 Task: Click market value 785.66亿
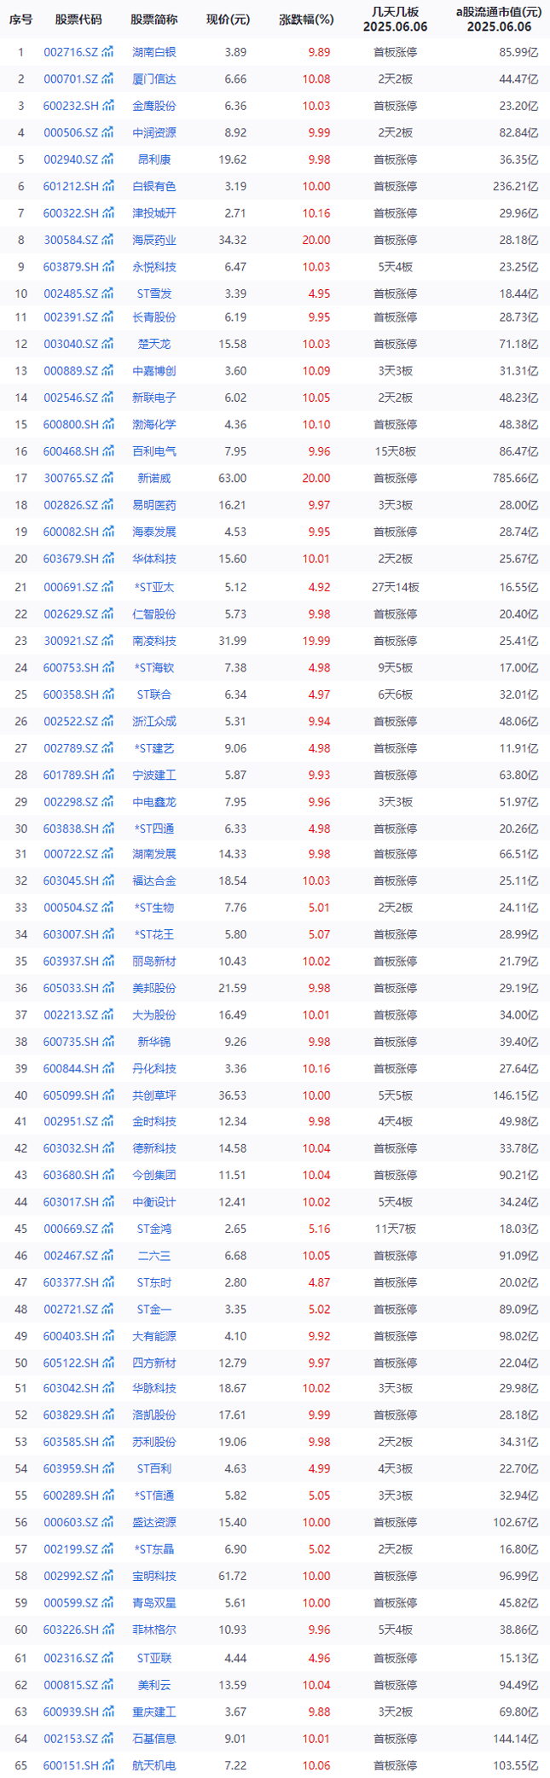515,478
